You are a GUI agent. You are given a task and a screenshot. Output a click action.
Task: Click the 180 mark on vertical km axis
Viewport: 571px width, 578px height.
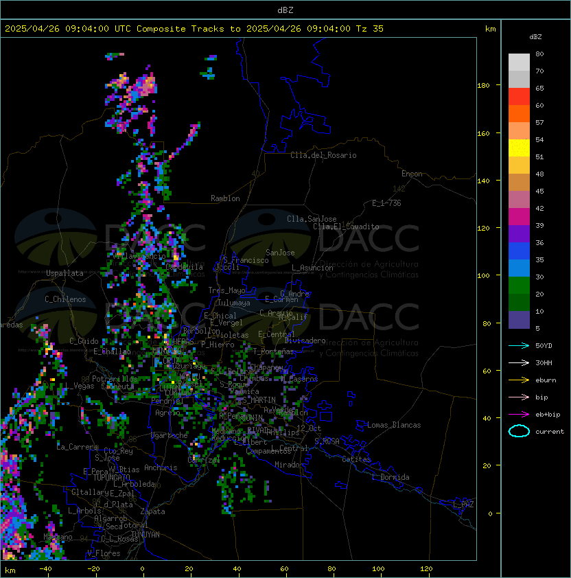tap(483, 86)
